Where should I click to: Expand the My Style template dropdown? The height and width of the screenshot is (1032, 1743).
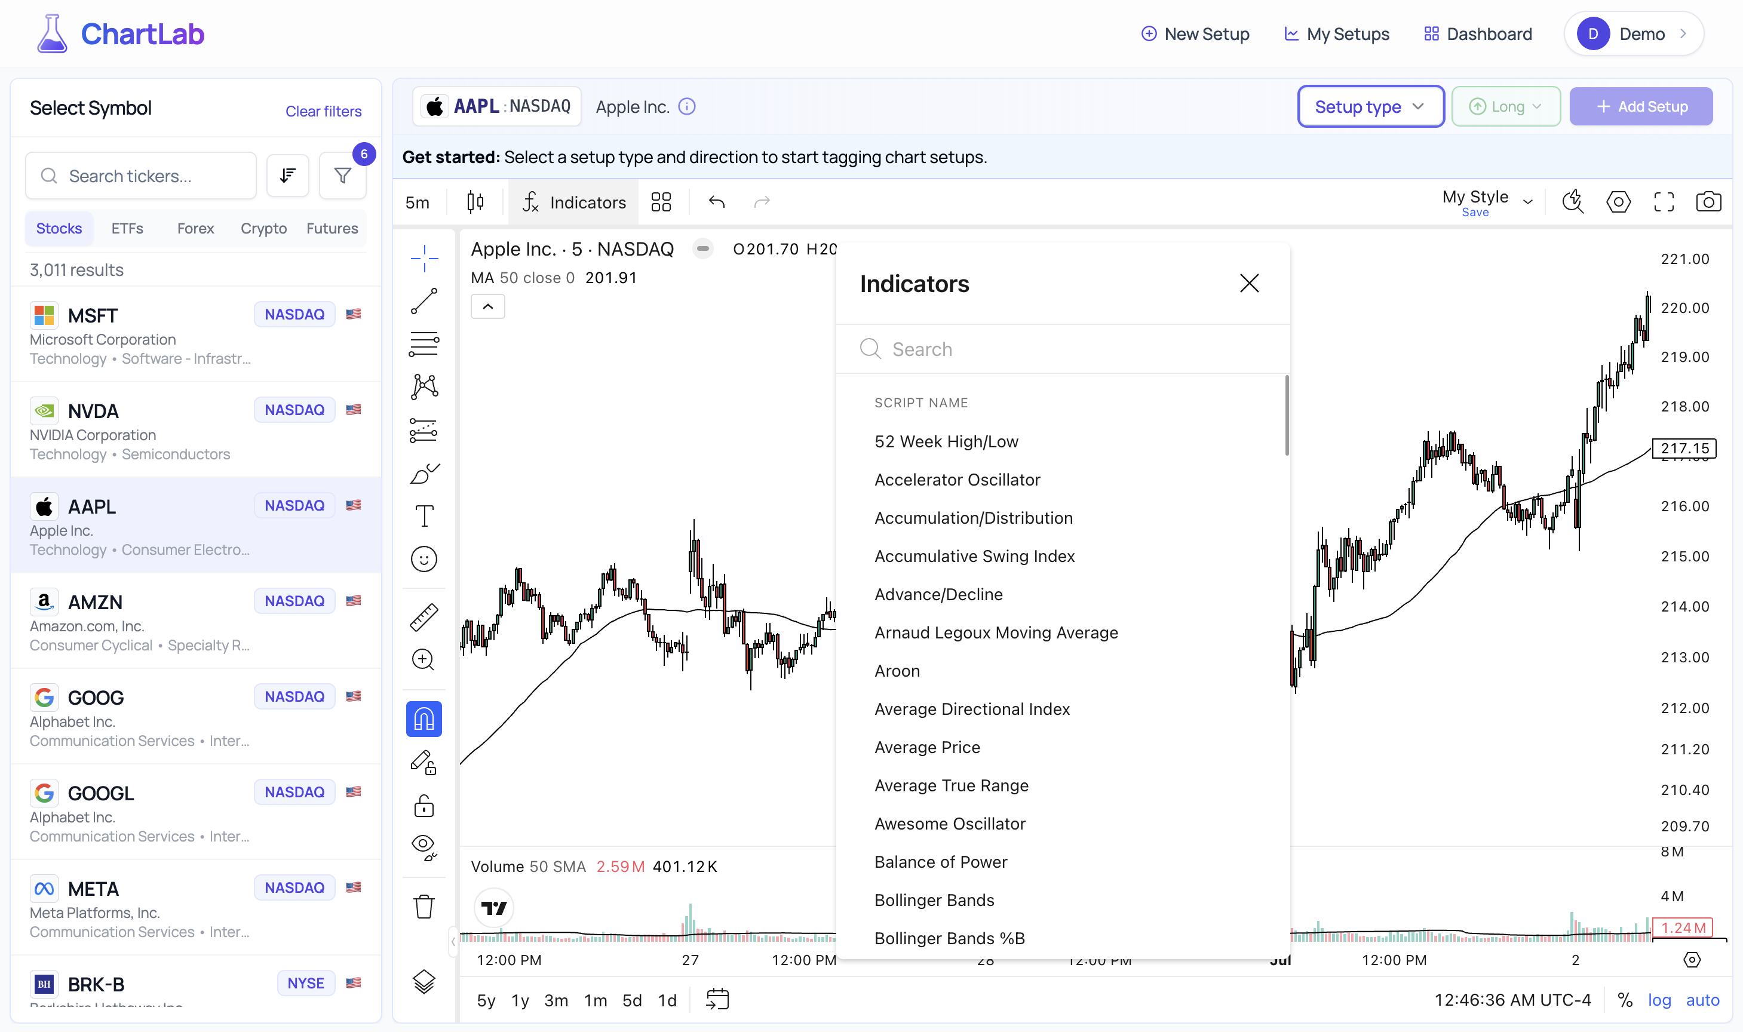1528,202
